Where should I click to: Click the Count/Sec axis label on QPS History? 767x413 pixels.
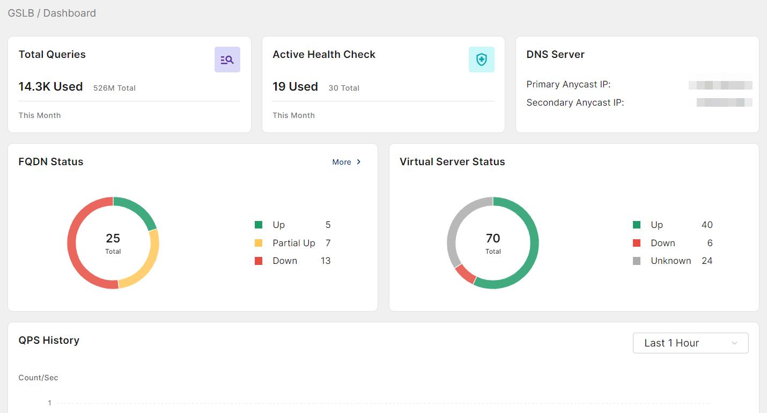coord(38,378)
